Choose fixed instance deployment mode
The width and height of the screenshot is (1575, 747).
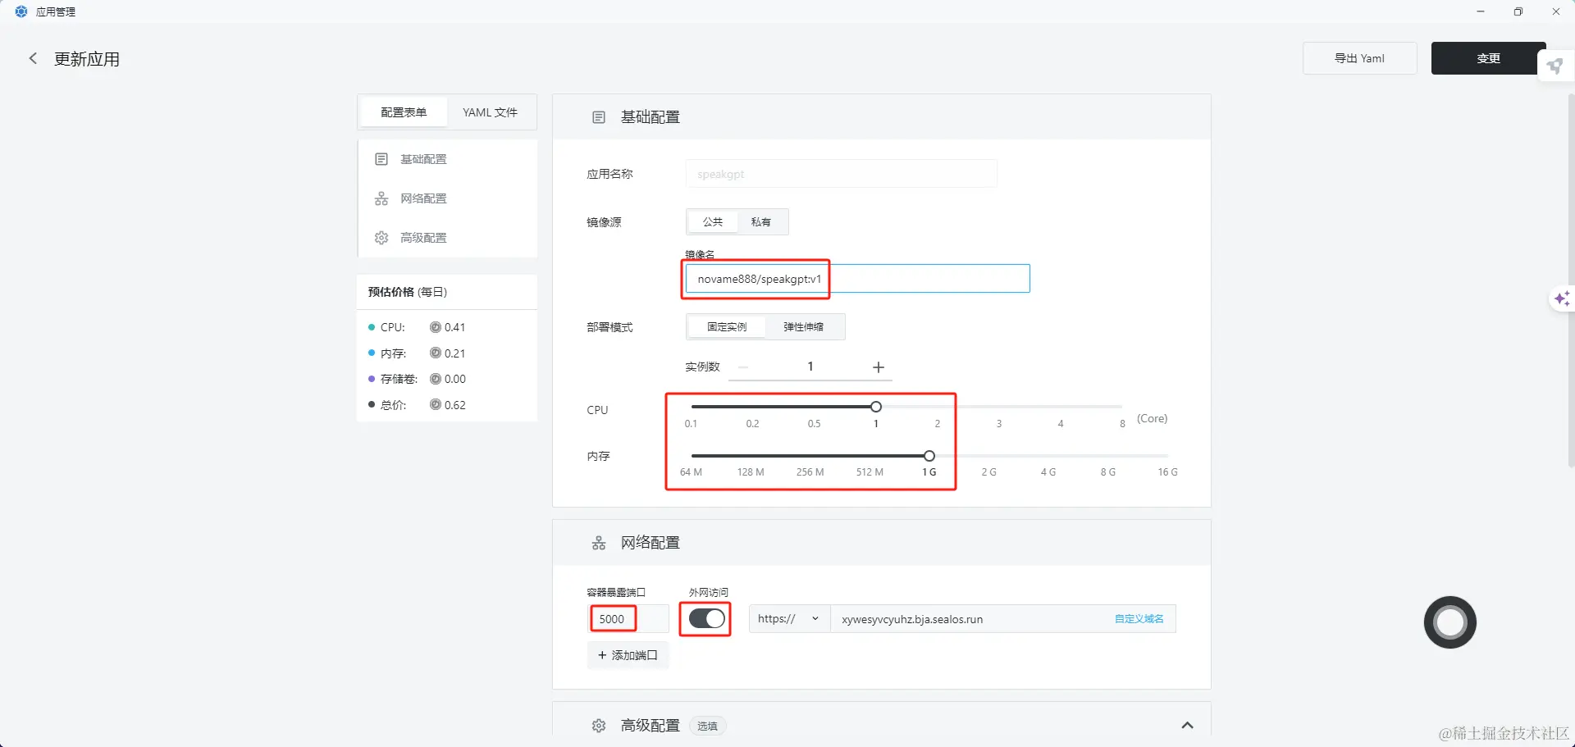click(727, 327)
